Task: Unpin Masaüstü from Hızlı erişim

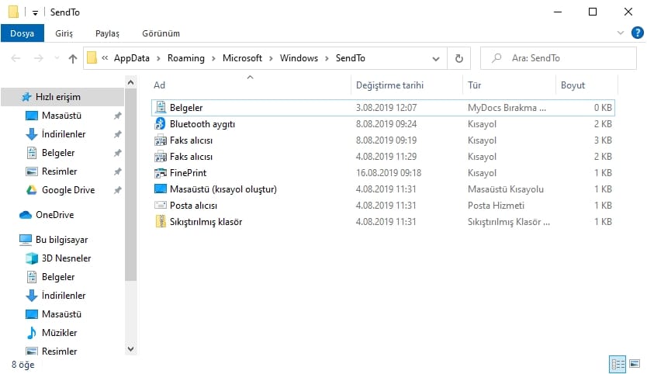Action: tap(118, 116)
